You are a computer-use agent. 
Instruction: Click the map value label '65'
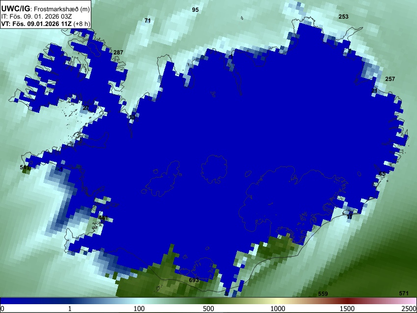pyautogui.click(x=382, y=174)
